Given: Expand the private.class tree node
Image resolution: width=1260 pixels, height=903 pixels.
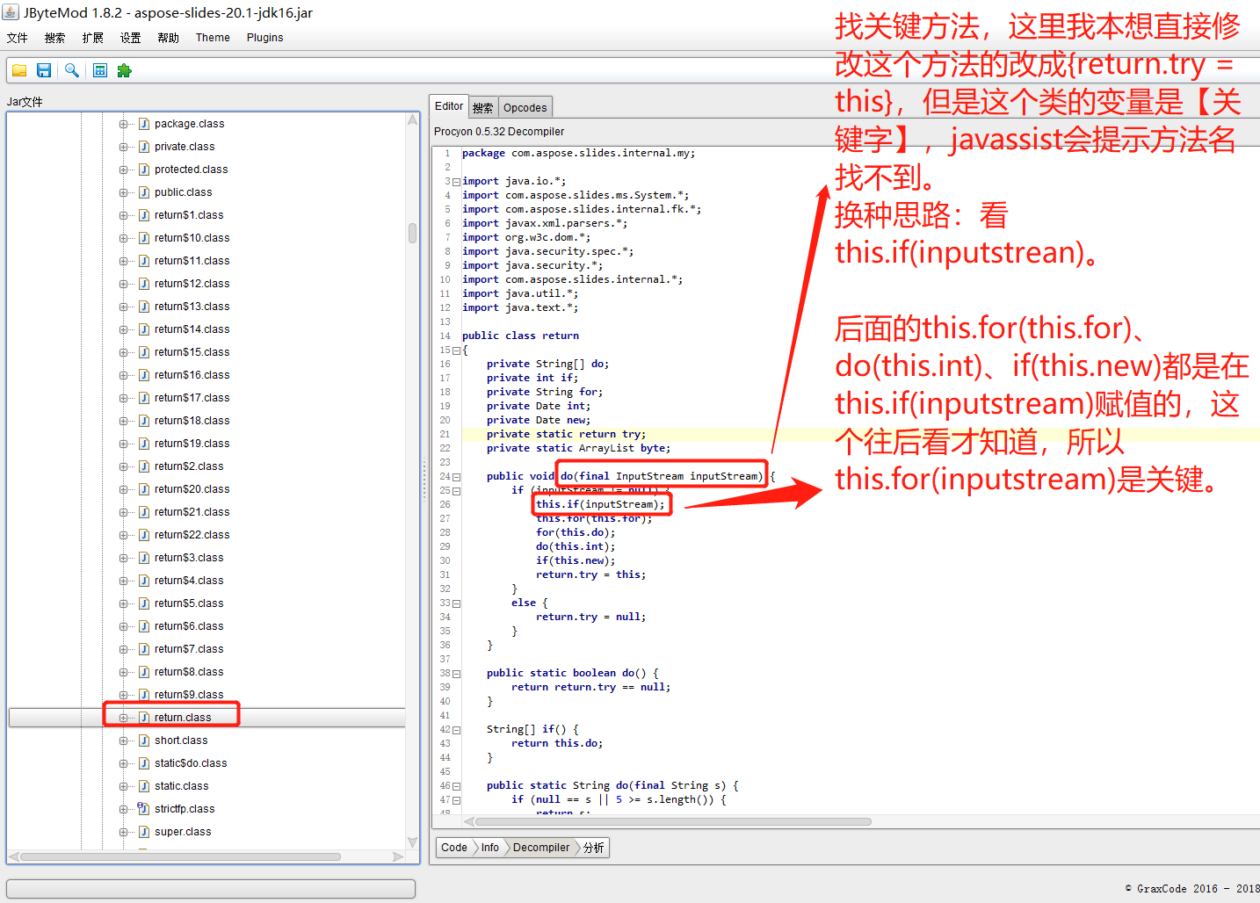Looking at the screenshot, I should [124, 147].
